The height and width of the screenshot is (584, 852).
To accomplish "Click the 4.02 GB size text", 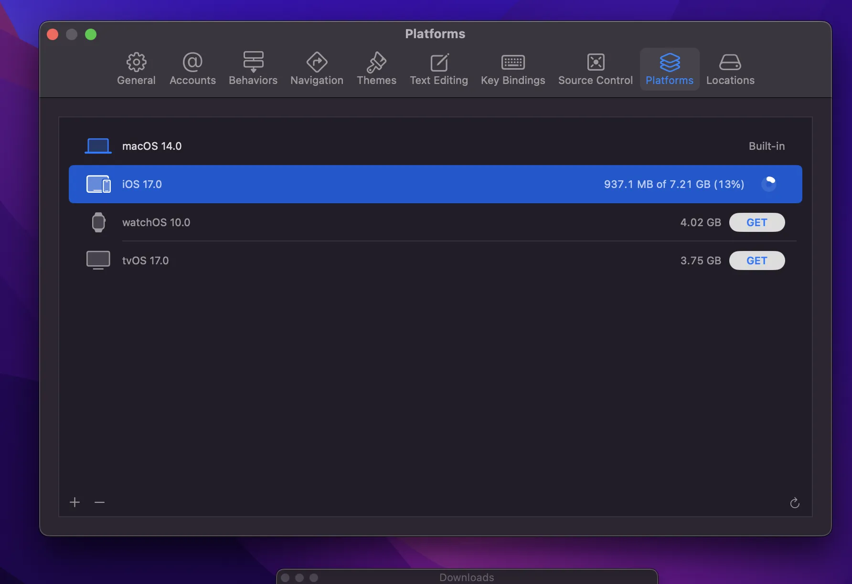I will tap(701, 222).
